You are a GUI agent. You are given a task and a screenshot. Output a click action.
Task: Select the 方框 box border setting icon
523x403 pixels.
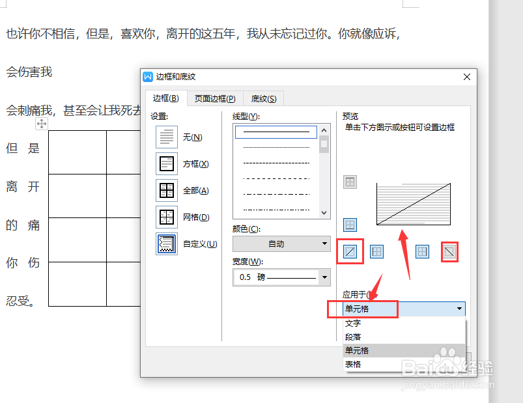coord(166,163)
